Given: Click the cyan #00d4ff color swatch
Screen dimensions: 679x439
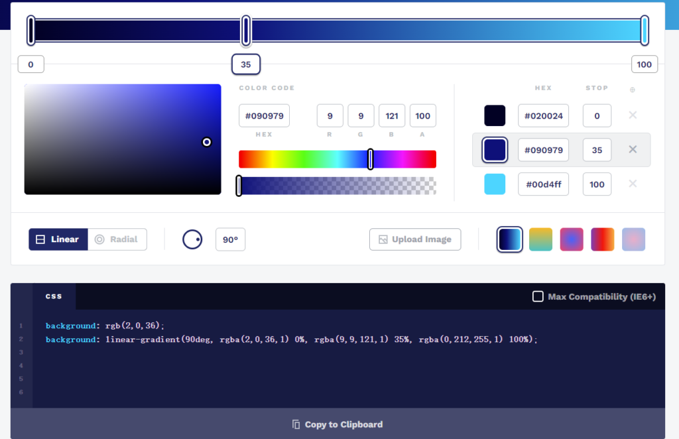Looking at the screenshot, I should pos(495,184).
